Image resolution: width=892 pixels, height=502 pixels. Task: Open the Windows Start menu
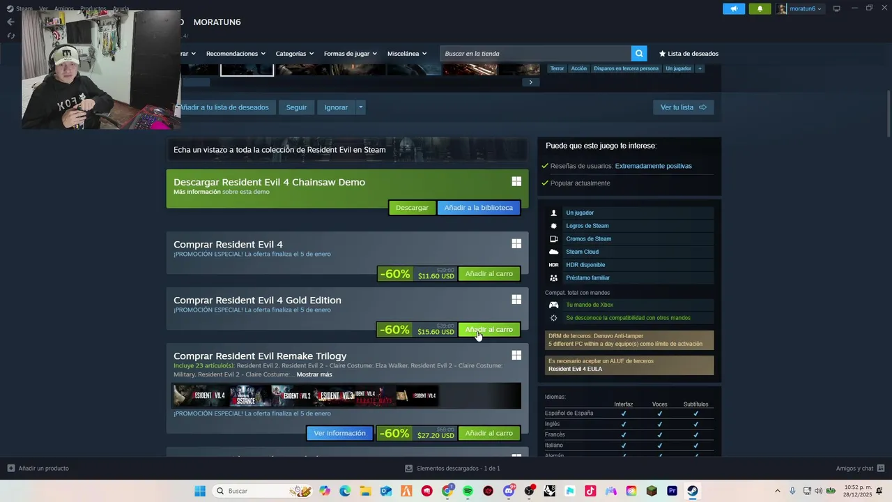pyautogui.click(x=200, y=491)
